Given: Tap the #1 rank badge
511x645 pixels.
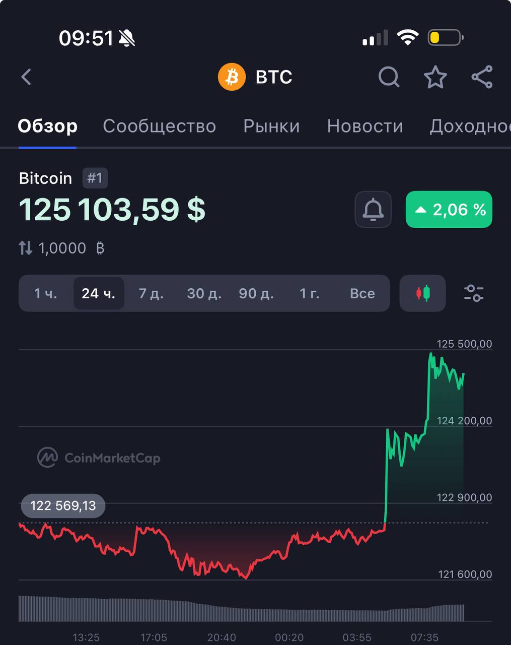Looking at the screenshot, I should tap(95, 178).
